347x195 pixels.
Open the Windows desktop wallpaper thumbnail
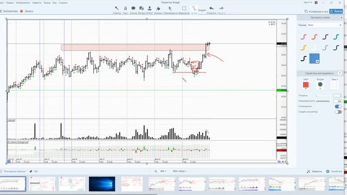pyautogui.click(x=102, y=184)
